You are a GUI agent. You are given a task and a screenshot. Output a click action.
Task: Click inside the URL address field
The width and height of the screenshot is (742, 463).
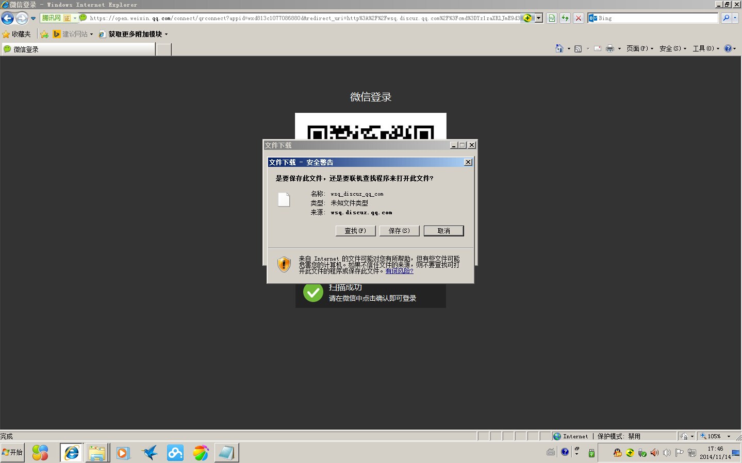(304, 18)
